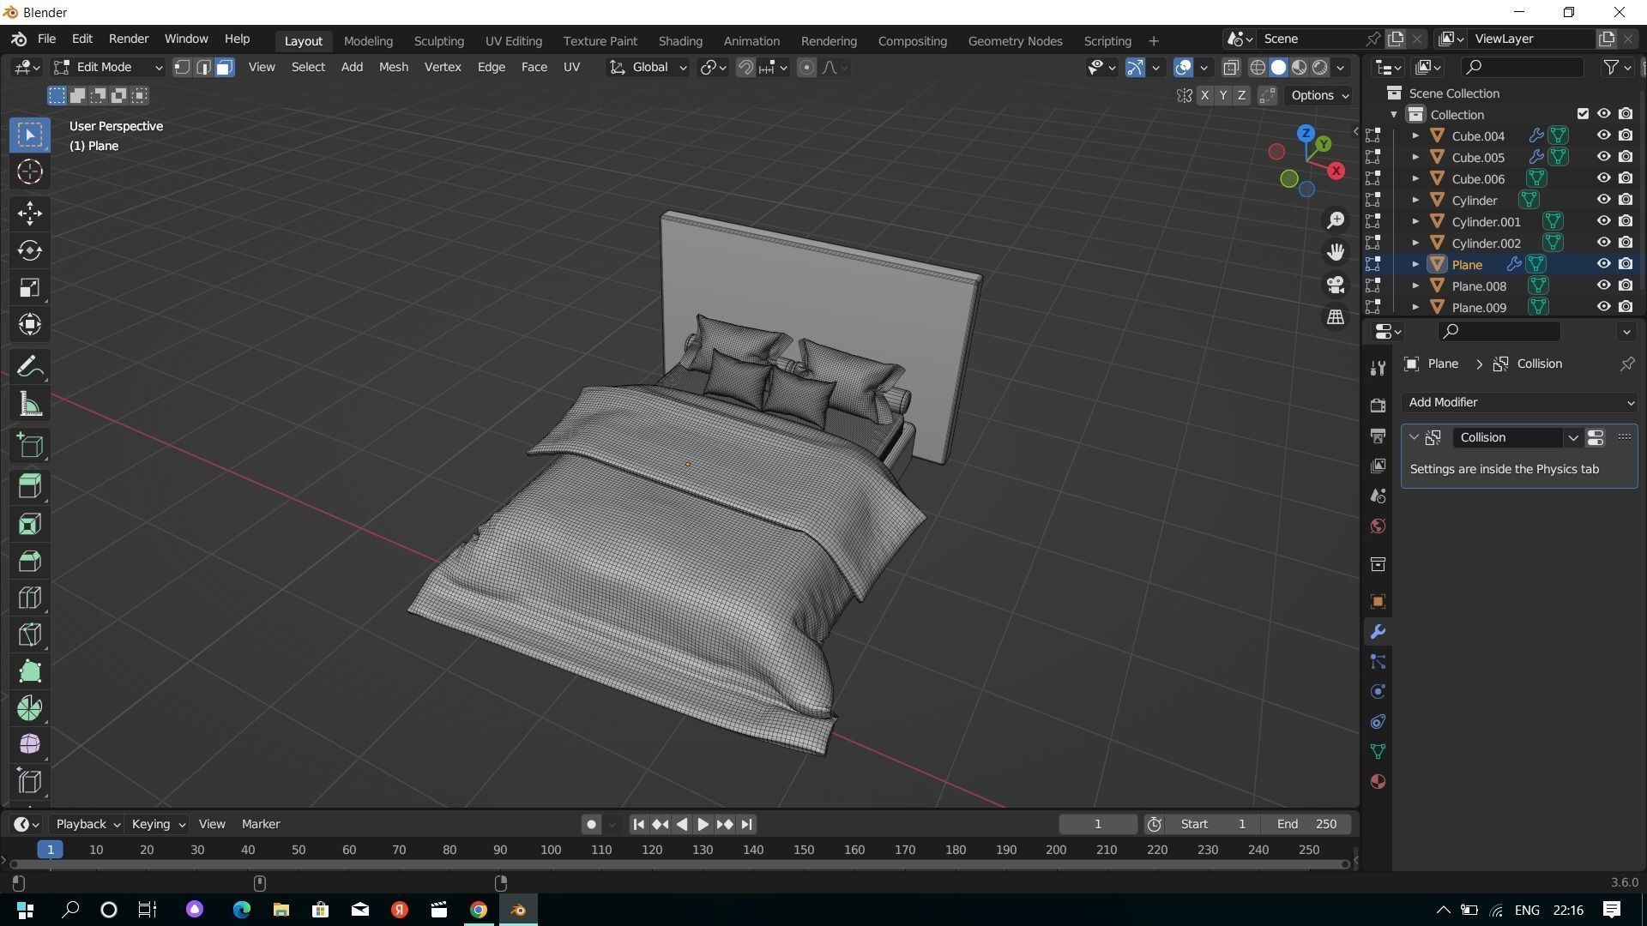Screen dimensions: 1647x926
Task: Disable render visibility for Cylinder
Action: [1626, 199]
